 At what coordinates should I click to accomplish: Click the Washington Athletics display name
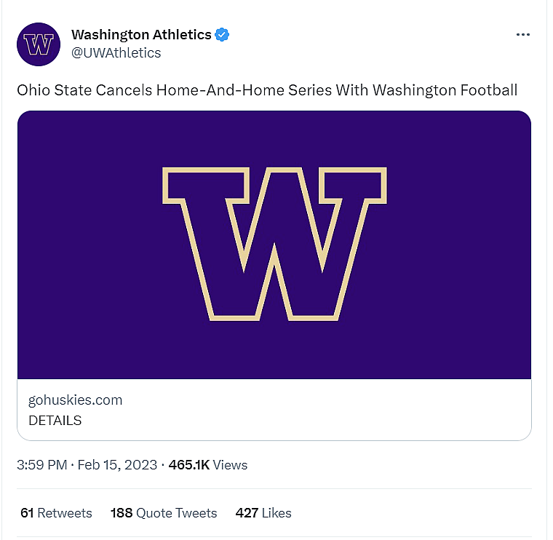click(141, 34)
